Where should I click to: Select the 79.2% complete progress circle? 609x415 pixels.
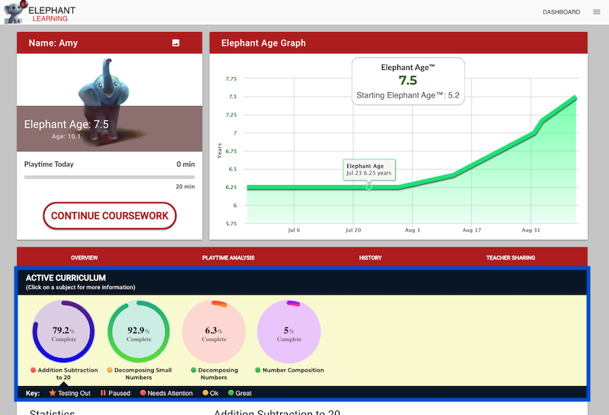64,331
